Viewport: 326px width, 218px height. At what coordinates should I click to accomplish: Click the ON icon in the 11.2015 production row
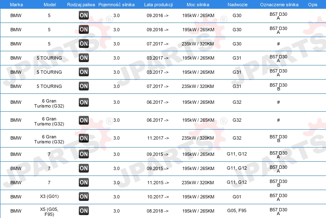tap(84, 183)
